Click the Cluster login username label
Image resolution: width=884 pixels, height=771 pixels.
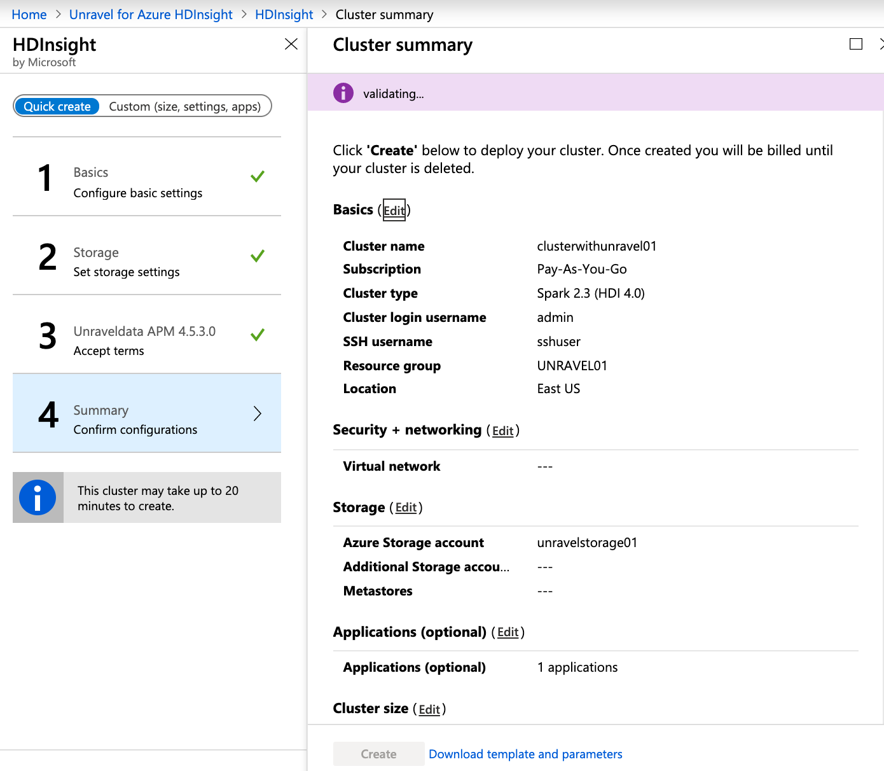click(x=415, y=317)
